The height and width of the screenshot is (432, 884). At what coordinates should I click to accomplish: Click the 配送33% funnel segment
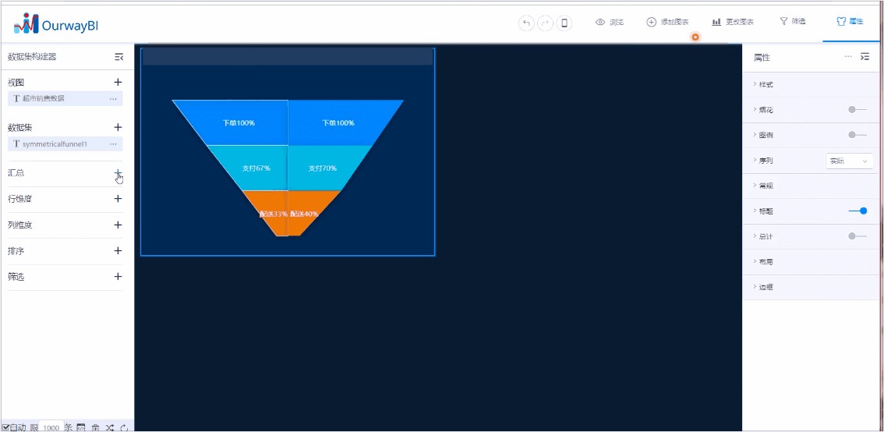coord(273,214)
